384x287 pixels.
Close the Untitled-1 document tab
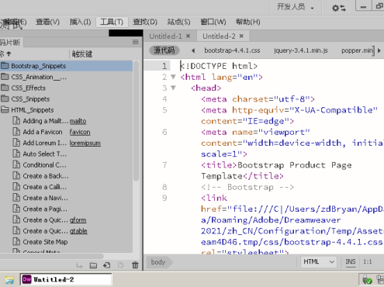(x=189, y=36)
